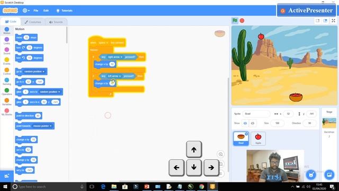
Task: Open File Explorer from taskbar
Action: (114, 186)
